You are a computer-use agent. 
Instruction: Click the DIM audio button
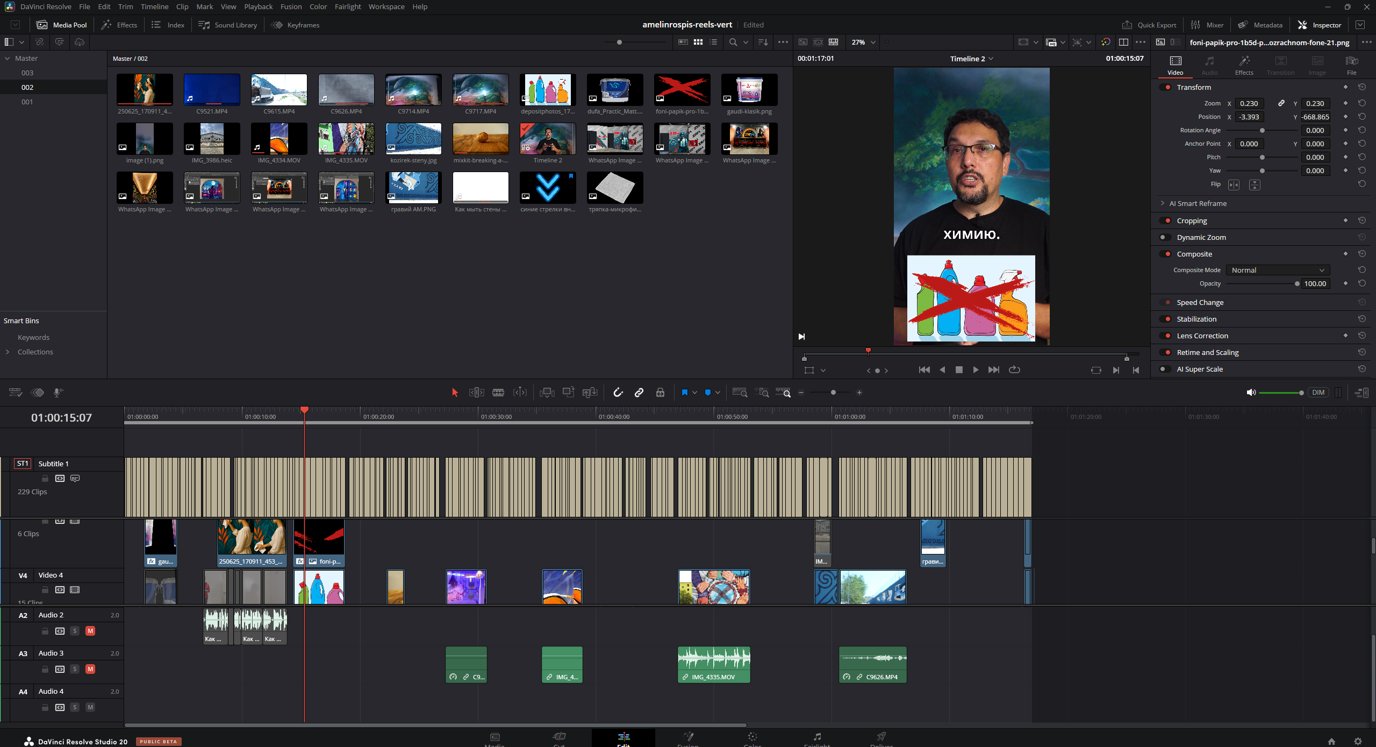coord(1318,393)
